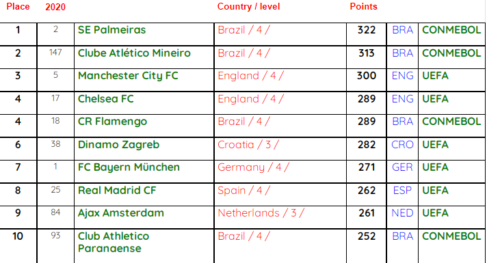Click the Netherlands / 3 / cell
487x263 pixels.
261,212
